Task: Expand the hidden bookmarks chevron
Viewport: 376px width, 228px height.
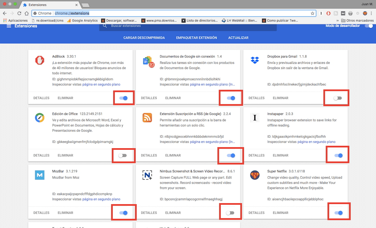Action: pos(337,20)
